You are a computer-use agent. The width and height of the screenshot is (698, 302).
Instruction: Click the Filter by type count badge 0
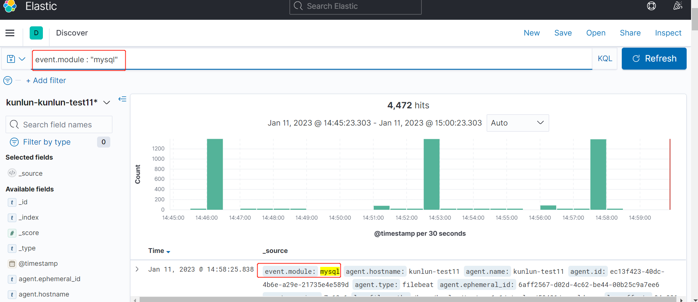(104, 142)
